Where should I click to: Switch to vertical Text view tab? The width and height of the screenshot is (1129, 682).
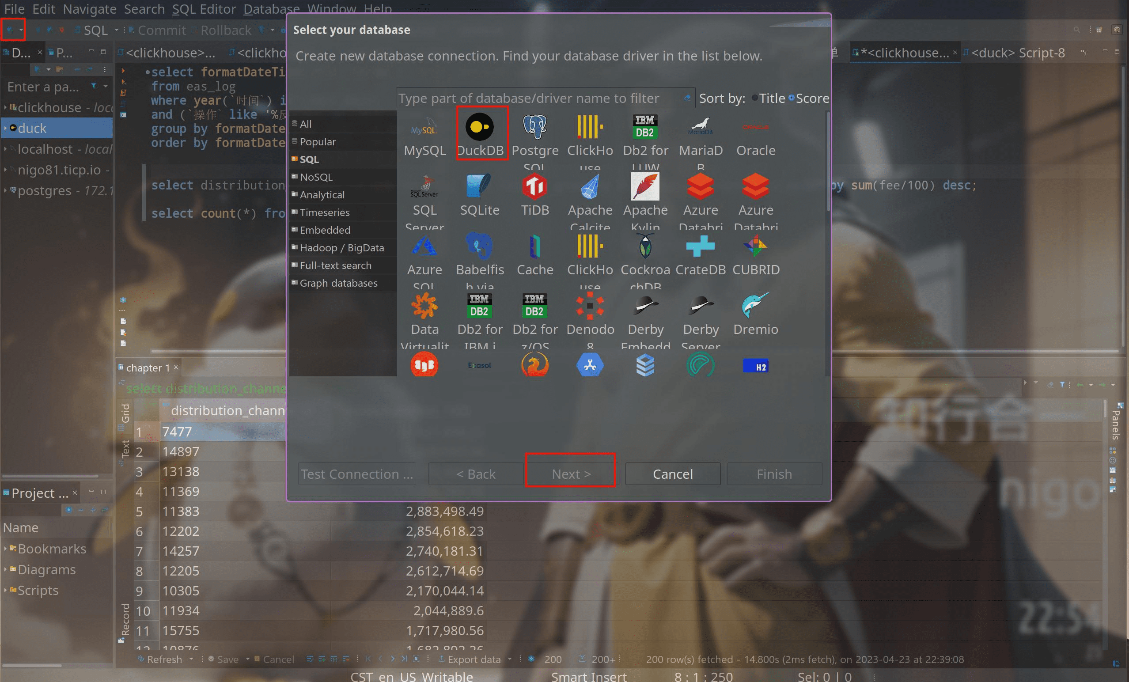click(x=125, y=452)
